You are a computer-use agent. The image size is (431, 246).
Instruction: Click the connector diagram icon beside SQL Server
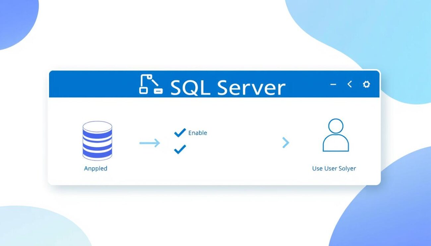pos(151,84)
